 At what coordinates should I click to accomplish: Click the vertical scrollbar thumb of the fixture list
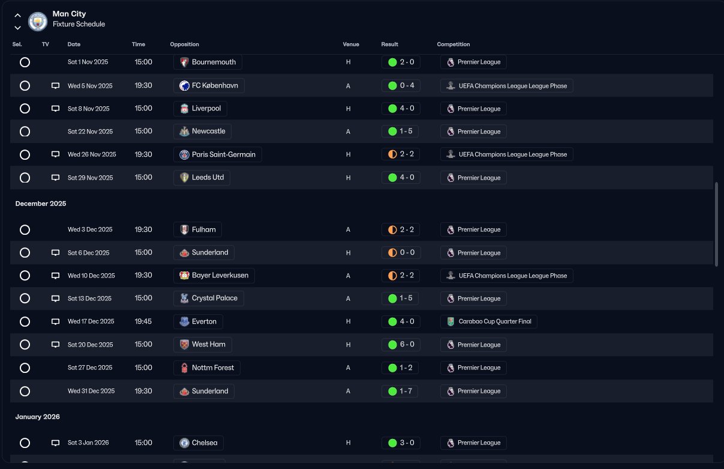point(717,225)
